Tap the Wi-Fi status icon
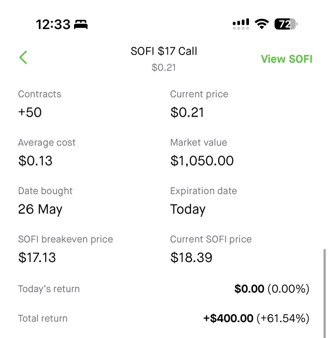This screenshot has height=338, width=328. click(x=261, y=24)
